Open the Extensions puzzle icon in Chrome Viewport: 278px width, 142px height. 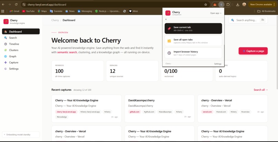click(x=228, y=4)
